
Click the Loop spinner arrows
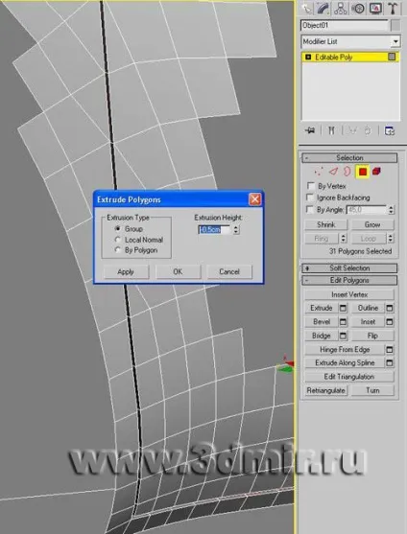(391, 239)
